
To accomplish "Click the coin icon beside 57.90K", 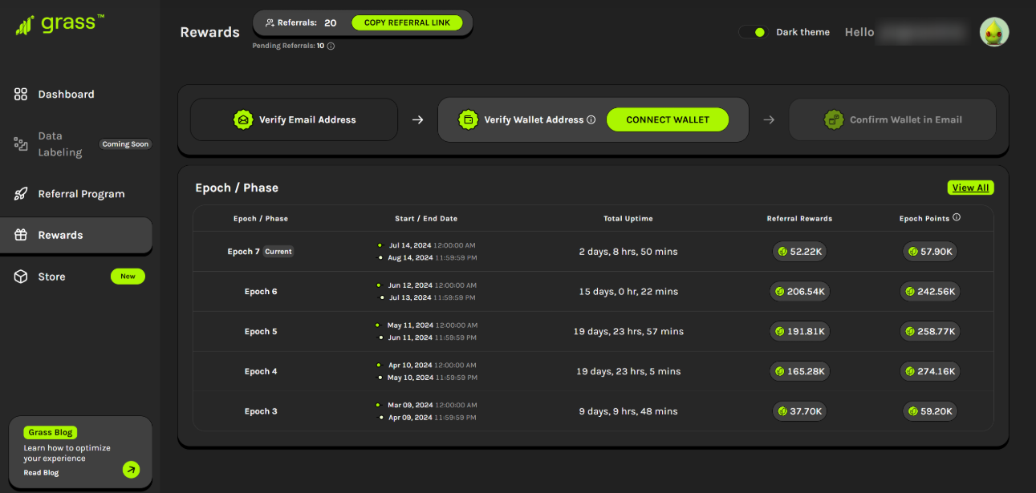I will [x=913, y=252].
